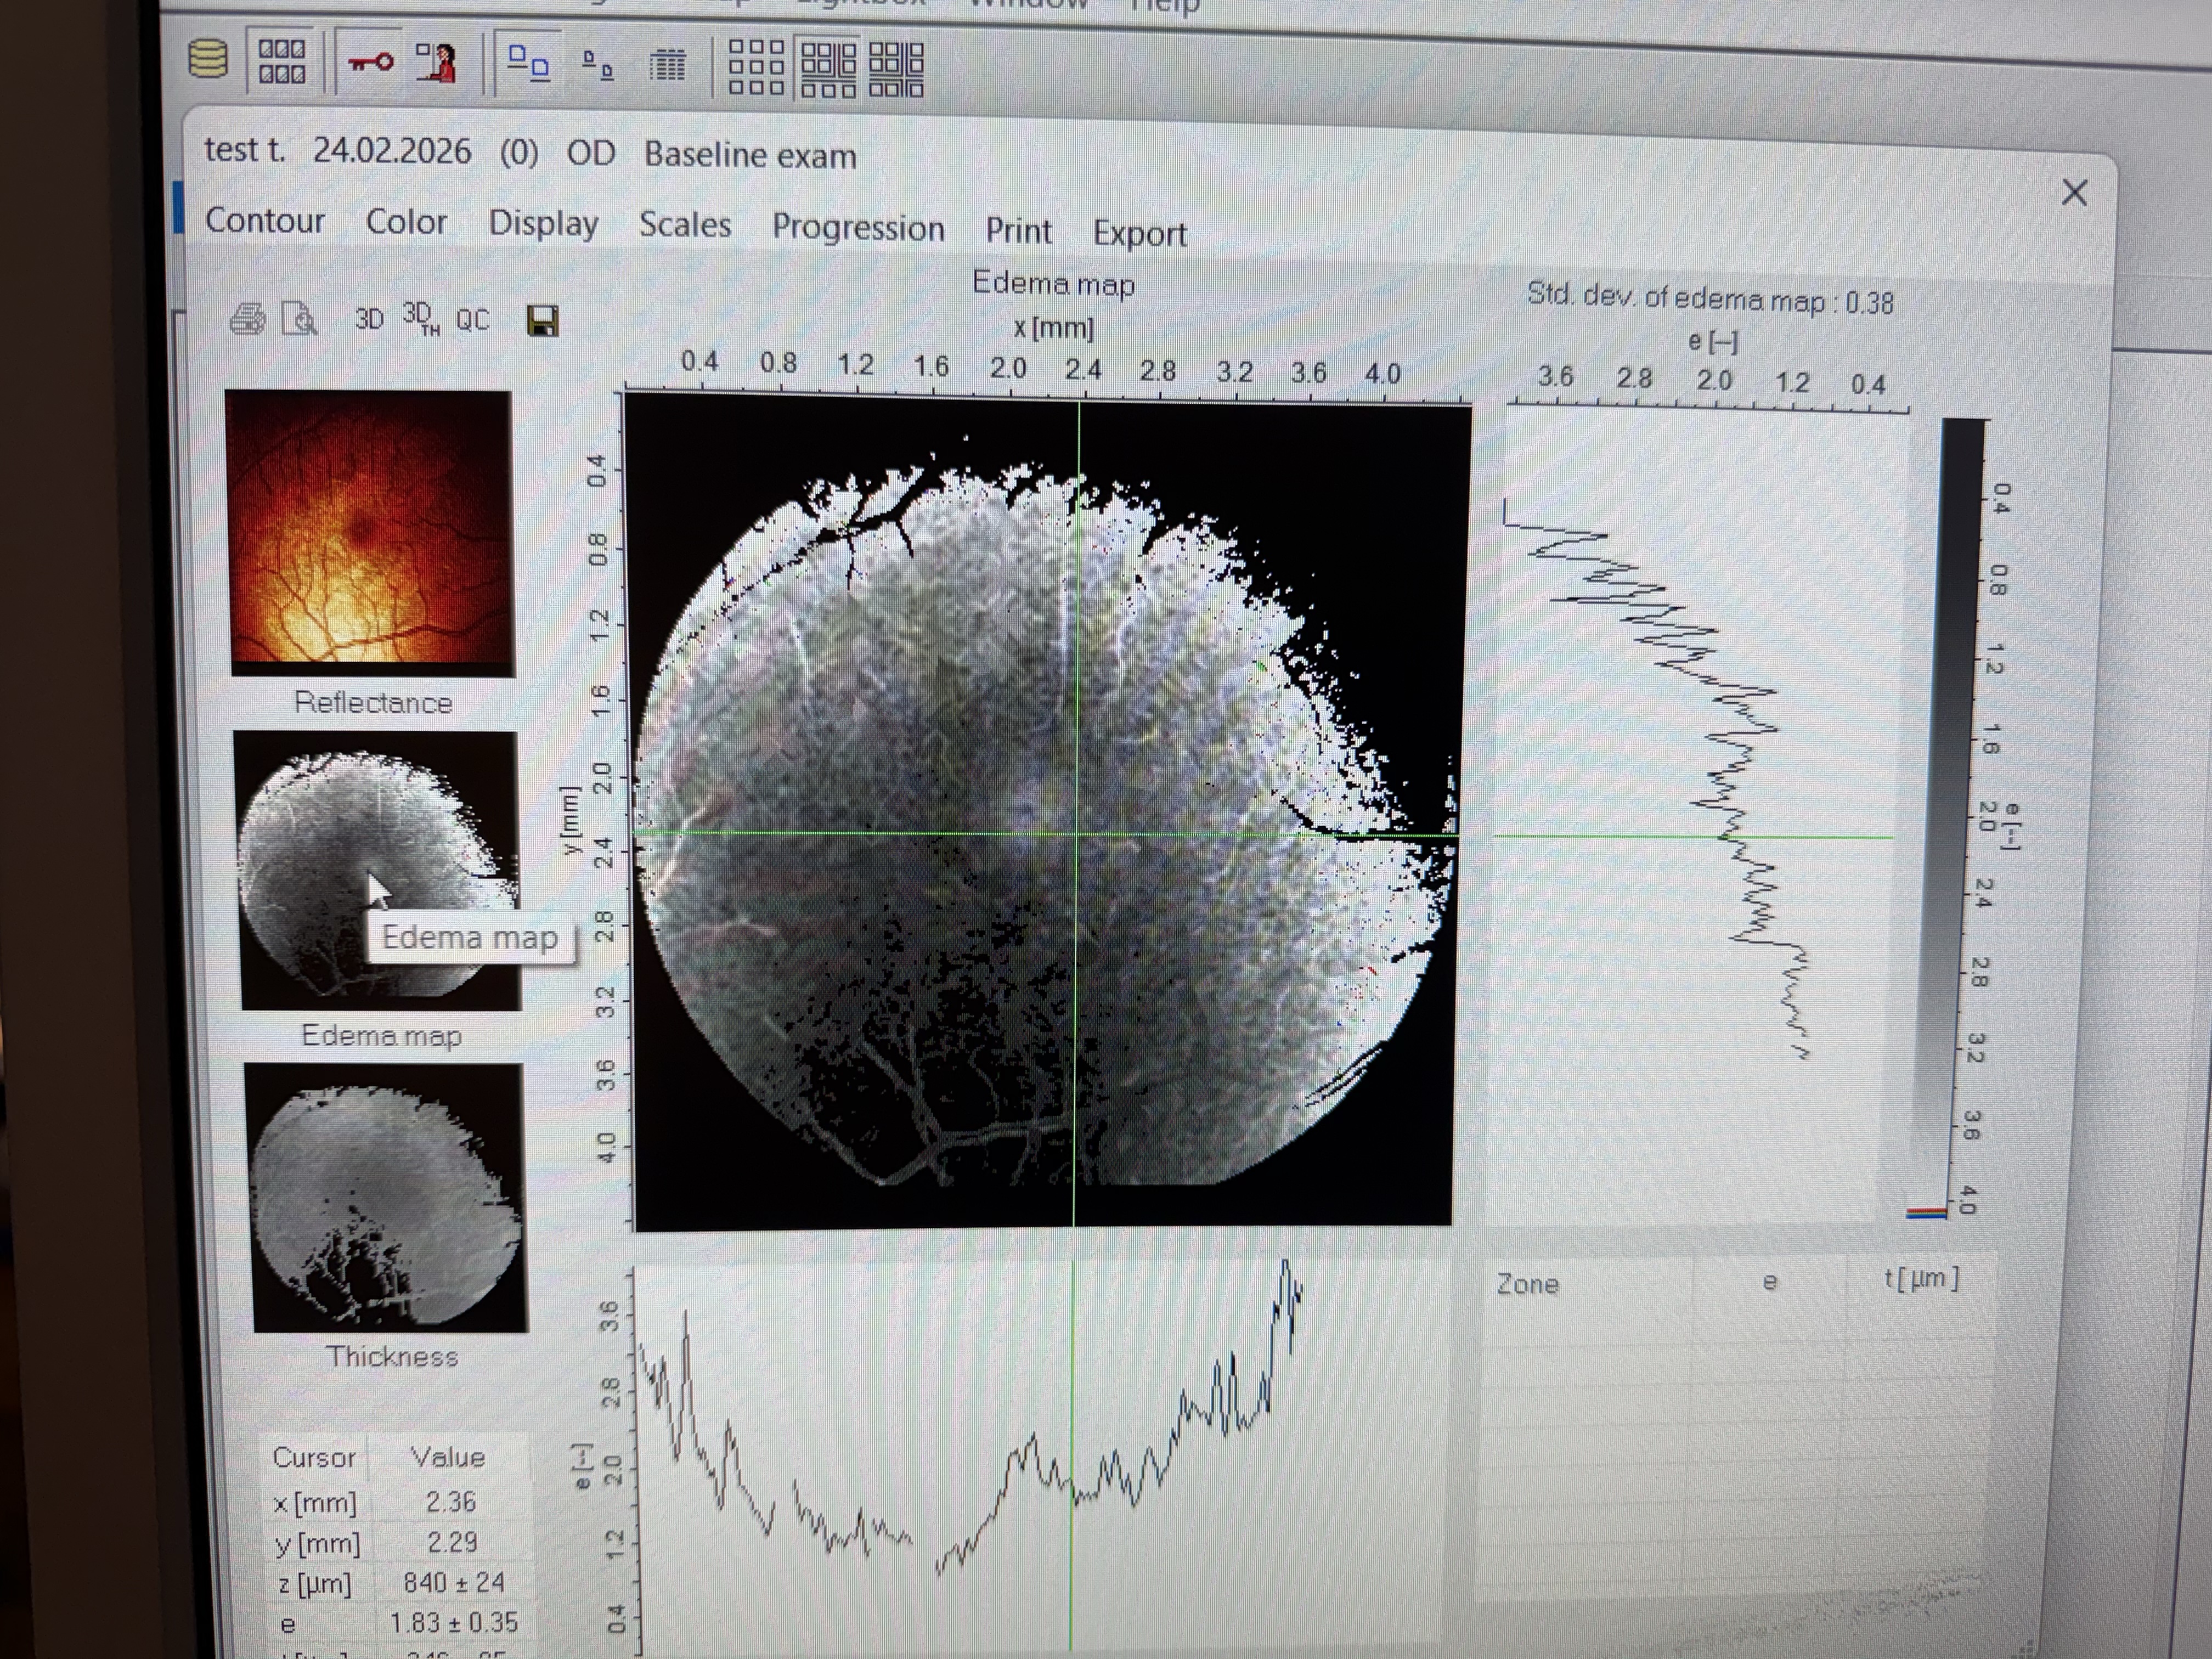Open the Export menu
Screen dimensions: 2212x1659
click(1139, 233)
